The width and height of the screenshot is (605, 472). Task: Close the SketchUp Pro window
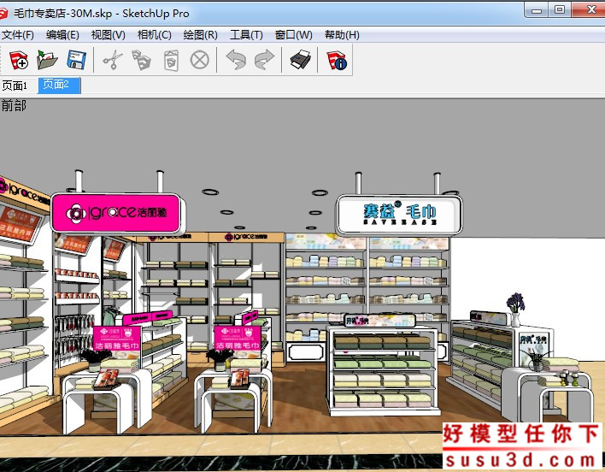click(589, 10)
